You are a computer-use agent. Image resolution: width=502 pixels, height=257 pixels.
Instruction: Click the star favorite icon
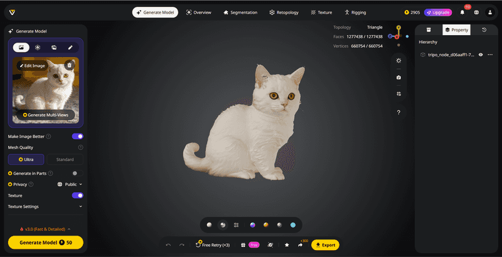[287, 245]
